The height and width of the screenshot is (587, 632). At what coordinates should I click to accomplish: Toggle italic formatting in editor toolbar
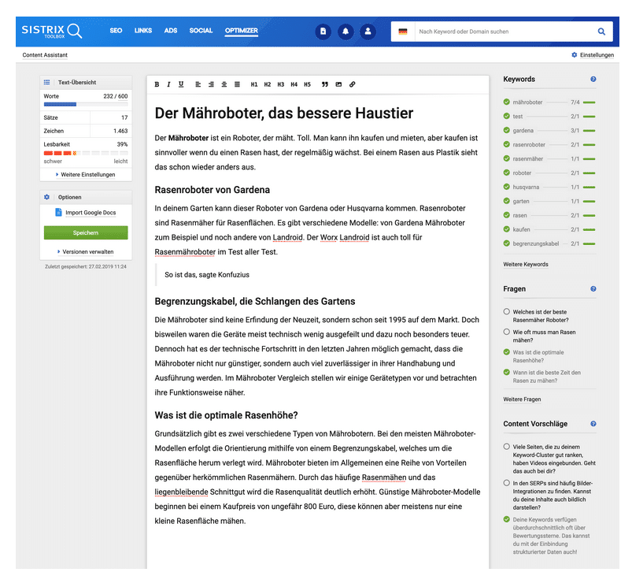click(x=168, y=84)
